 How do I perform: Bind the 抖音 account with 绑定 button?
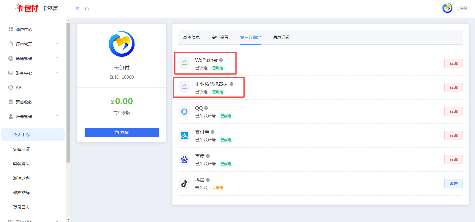(x=453, y=184)
